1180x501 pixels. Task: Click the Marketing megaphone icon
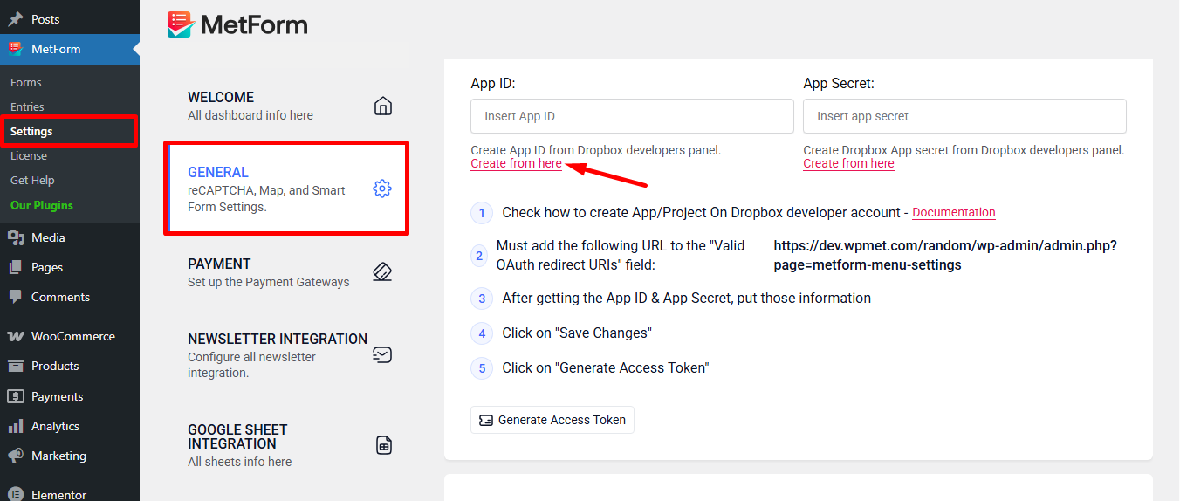[16, 456]
